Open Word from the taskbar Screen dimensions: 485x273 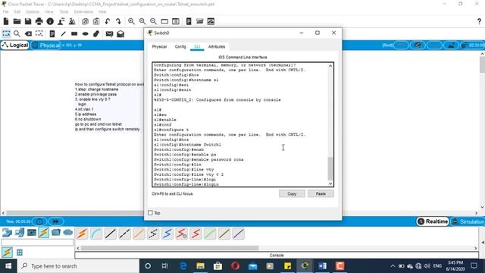pos(322,266)
